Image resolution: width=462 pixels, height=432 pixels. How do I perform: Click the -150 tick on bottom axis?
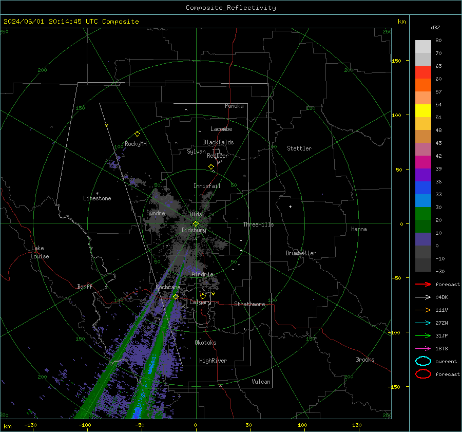[x=30, y=425]
